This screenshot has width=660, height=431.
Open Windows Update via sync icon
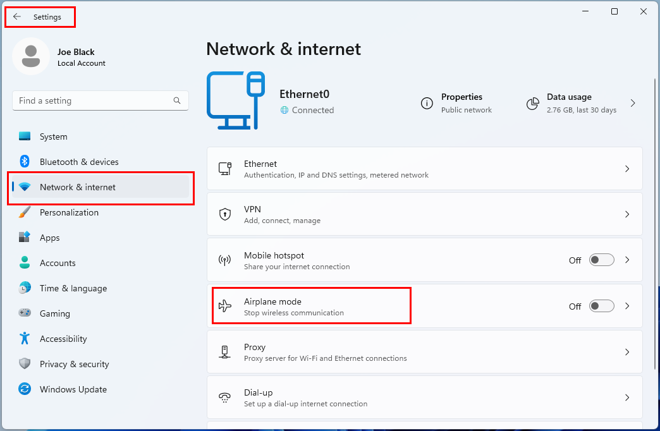coord(25,389)
